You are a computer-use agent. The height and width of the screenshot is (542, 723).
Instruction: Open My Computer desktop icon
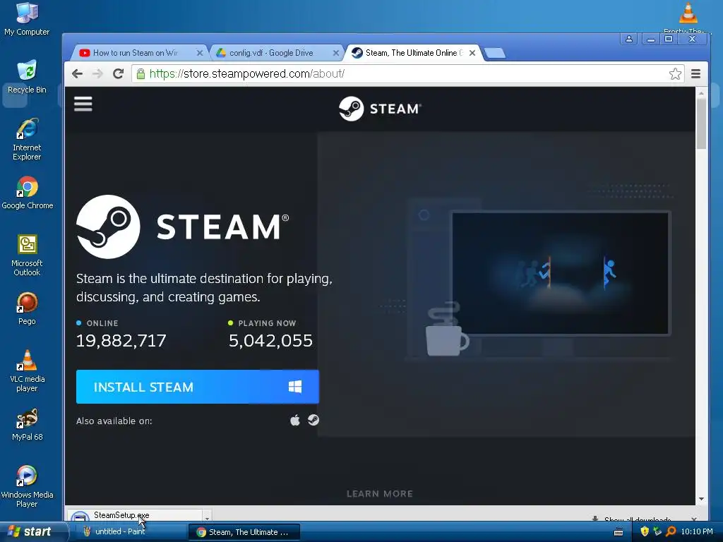(27, 18)
